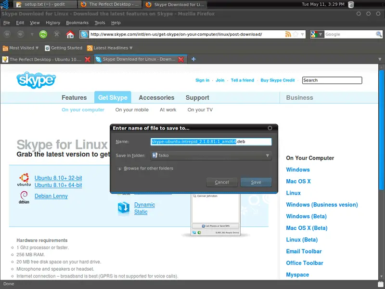Click the page vertical scrollbar thumb
This screenshot has height=289, width=385.
[381, 130]
